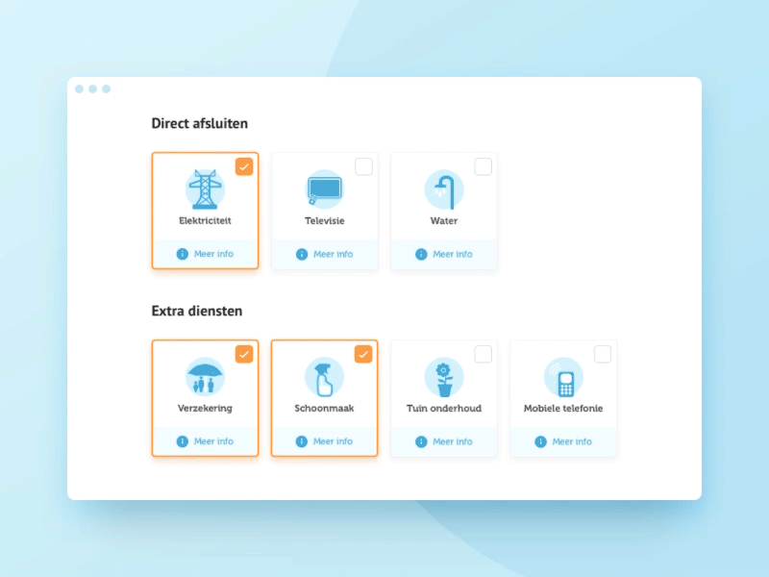Click the Schoonmaak spray bottle icon
Viewport: 769px width, 577px height.
[x=324, y=378]
